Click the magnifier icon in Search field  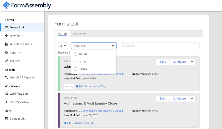[x=123, y=46]
